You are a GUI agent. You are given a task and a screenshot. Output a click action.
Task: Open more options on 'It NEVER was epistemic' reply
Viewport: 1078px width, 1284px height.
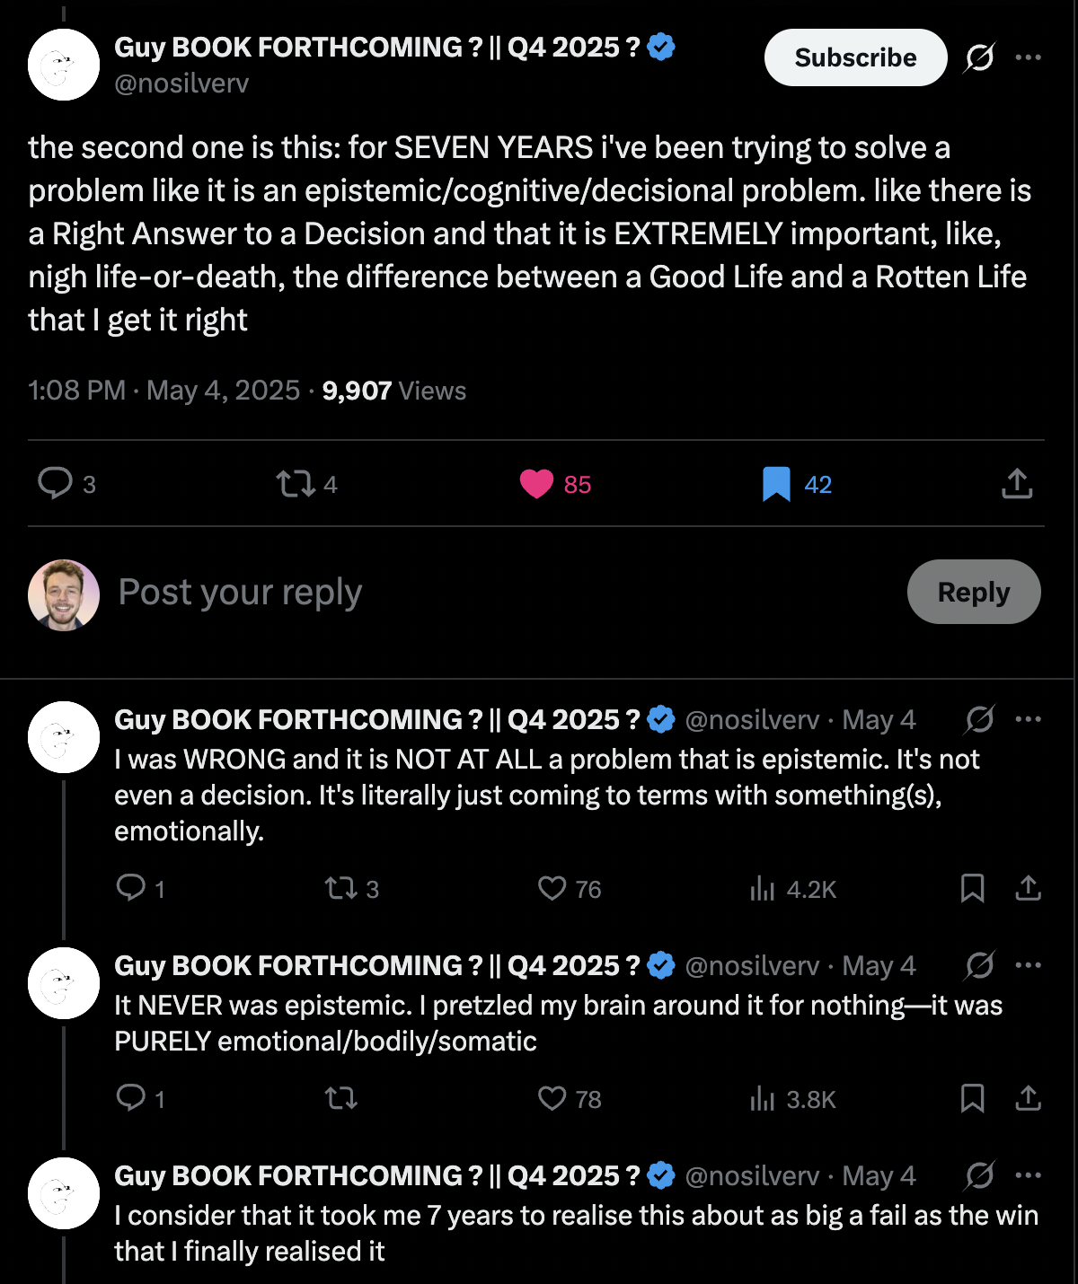click(x=1028, y=965)
